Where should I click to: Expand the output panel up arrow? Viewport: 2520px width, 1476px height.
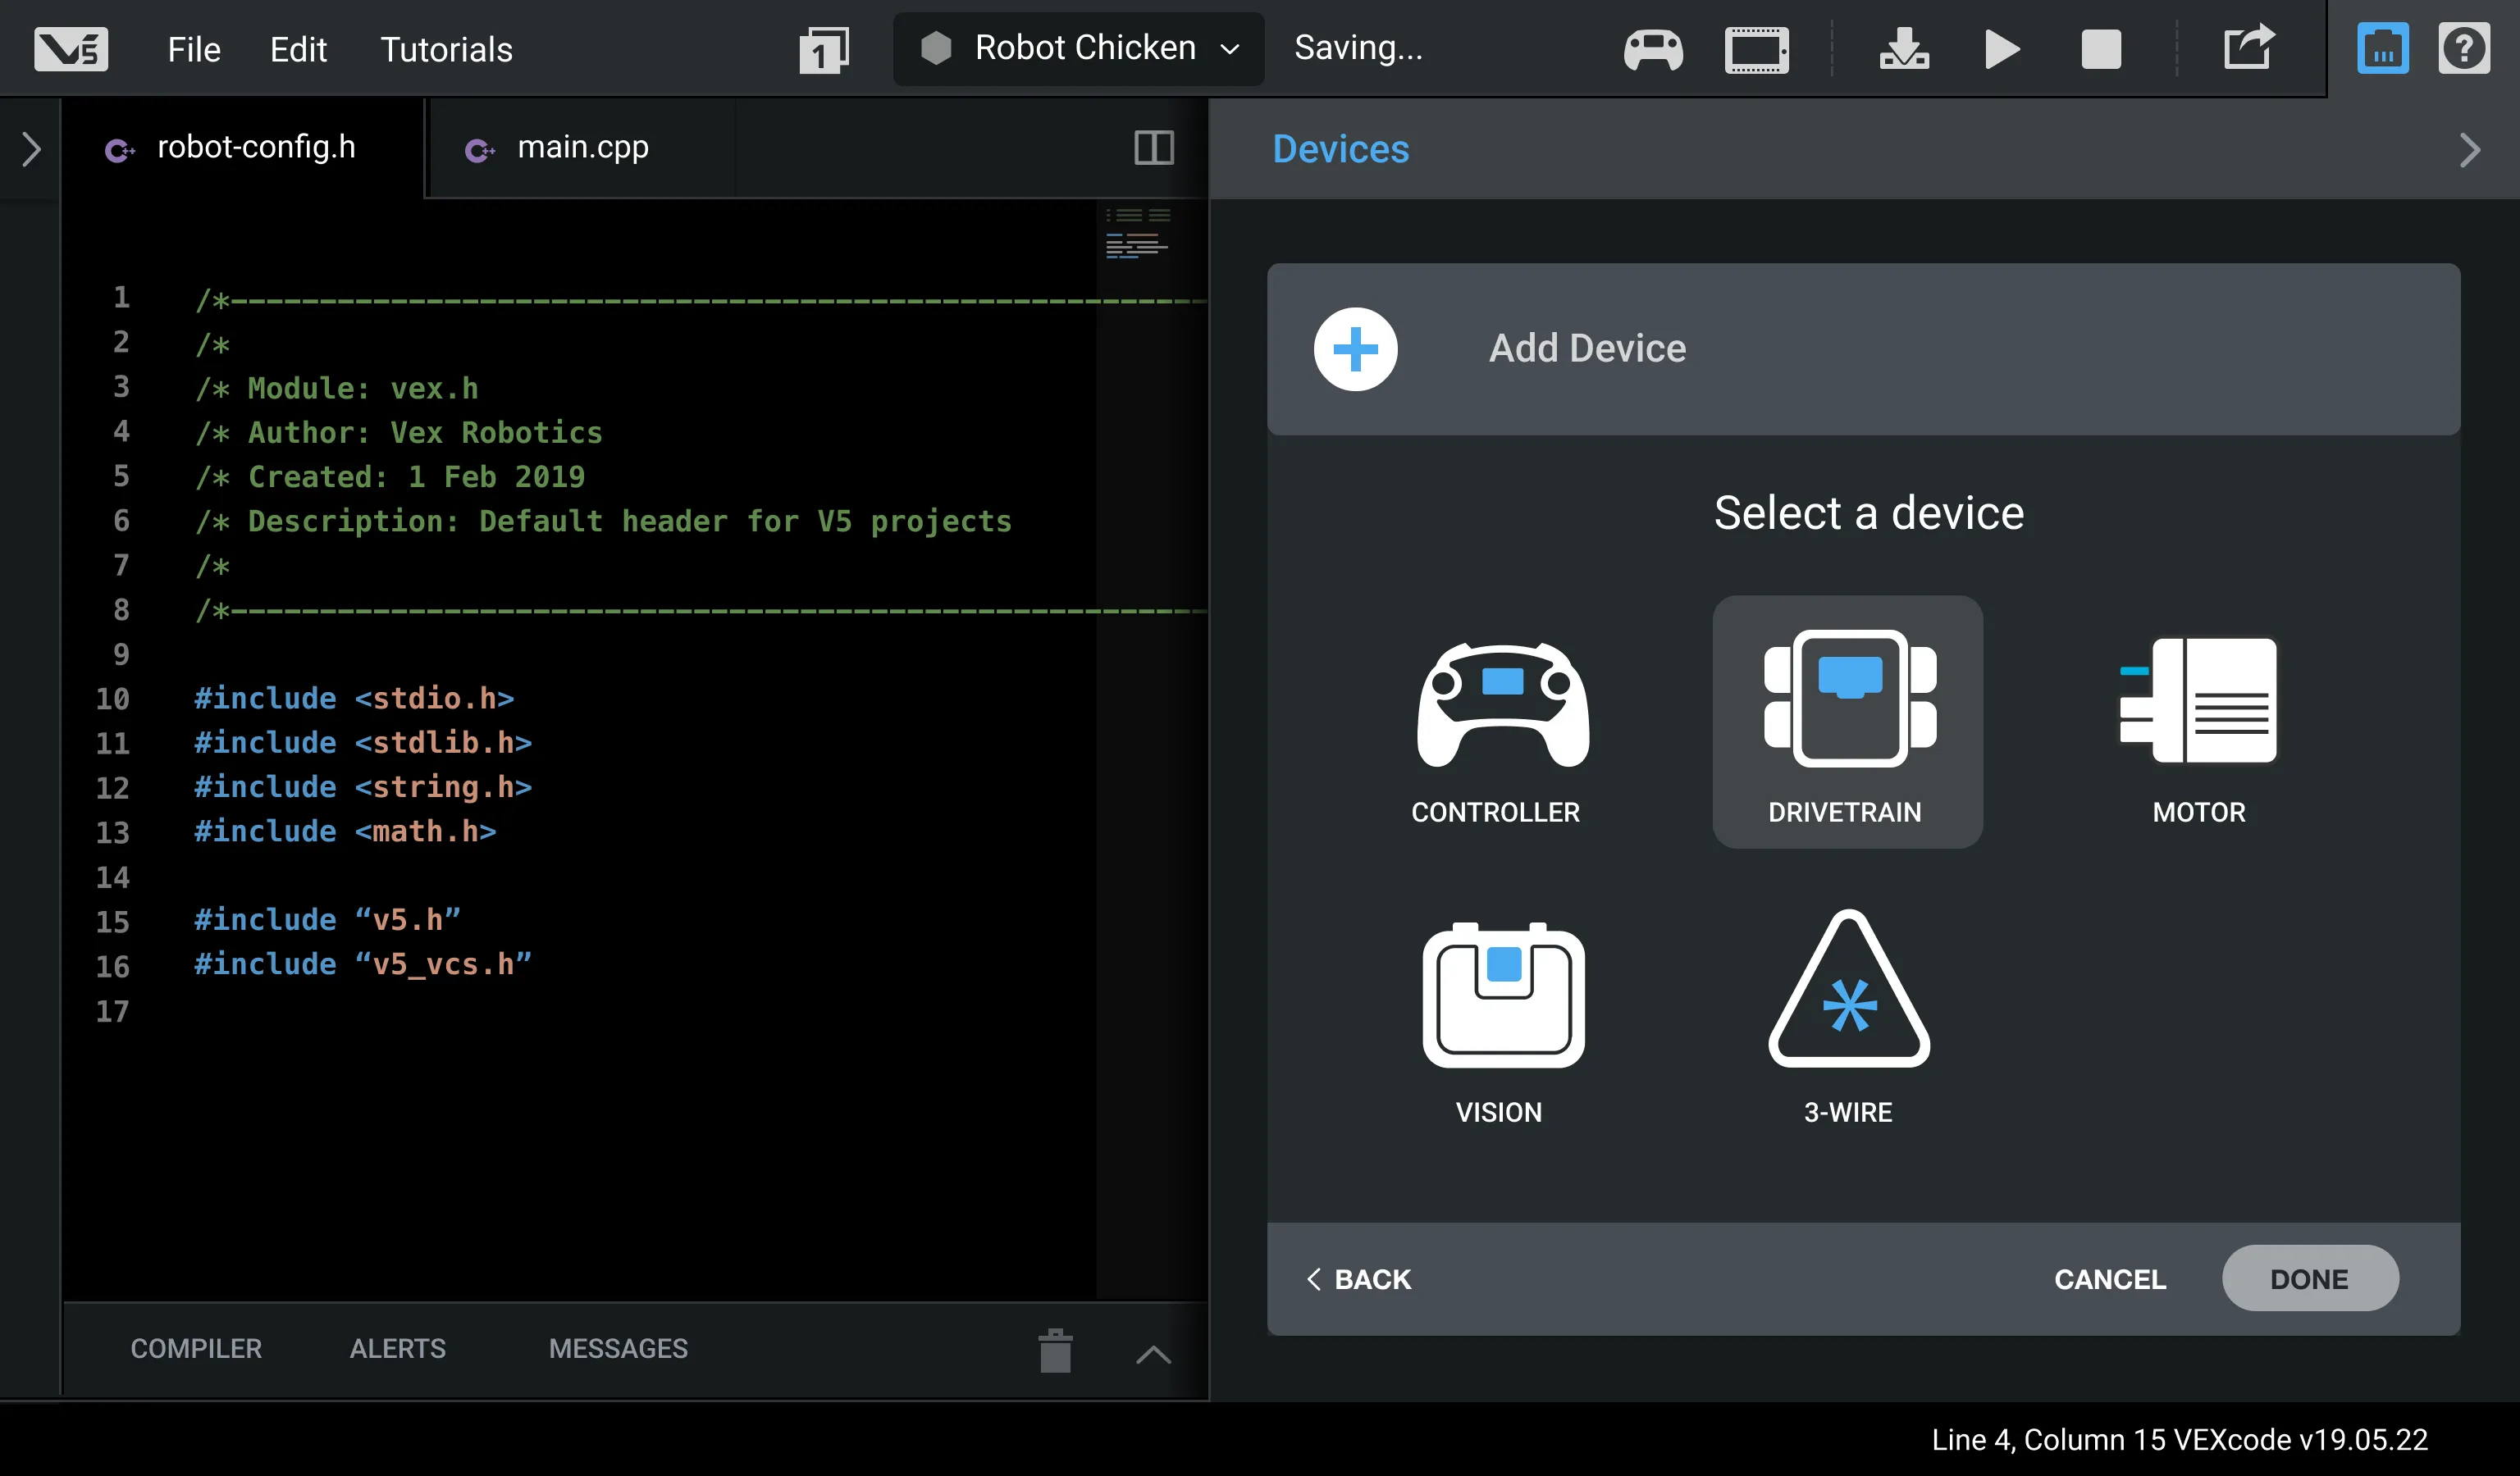[1153, 1354]
